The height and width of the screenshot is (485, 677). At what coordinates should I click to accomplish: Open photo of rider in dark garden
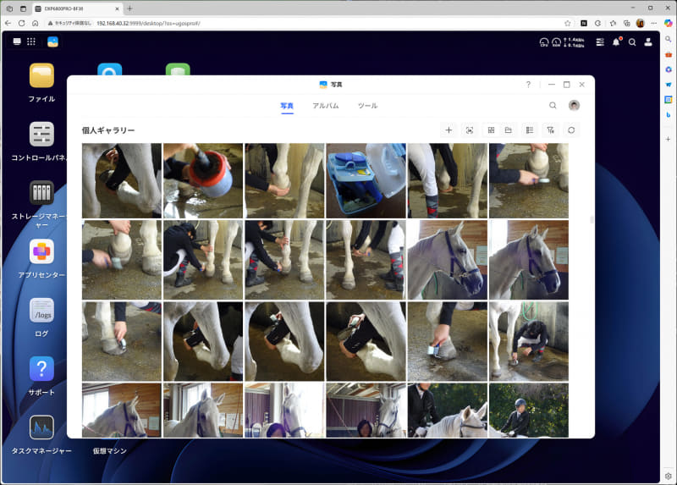pyautogui.click(x=528, y=411)
